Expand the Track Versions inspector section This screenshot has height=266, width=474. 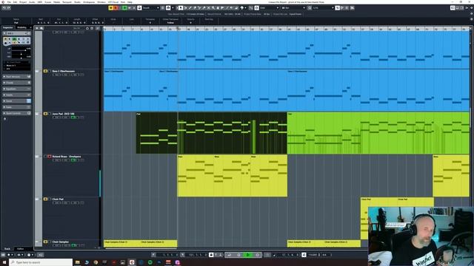pyautogui.click(x=16, y=77)
